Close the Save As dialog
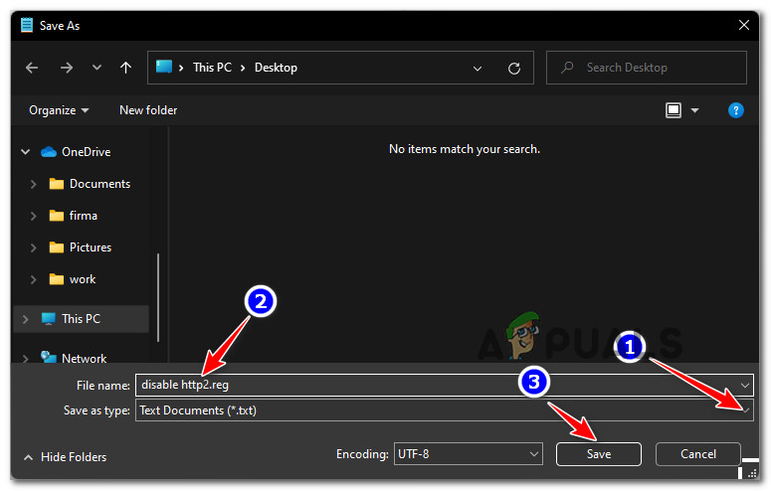 click(743, 25)
